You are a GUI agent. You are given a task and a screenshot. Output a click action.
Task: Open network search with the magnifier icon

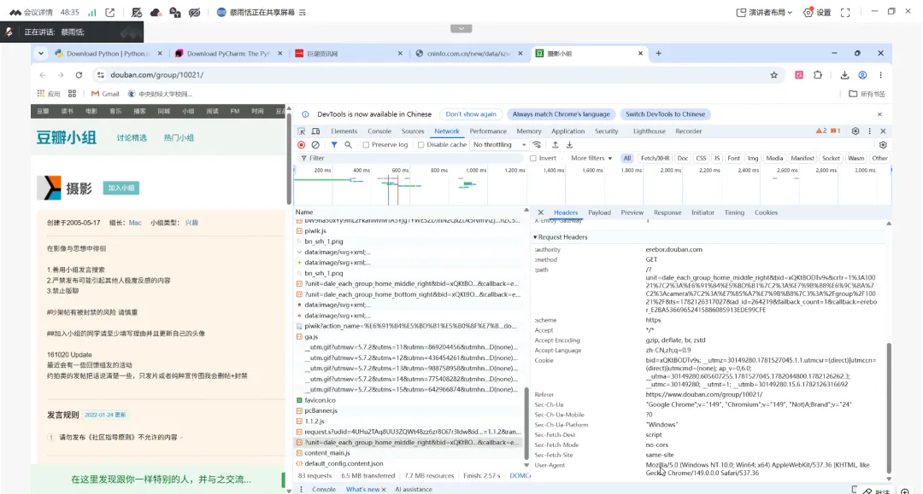point(348,144)
